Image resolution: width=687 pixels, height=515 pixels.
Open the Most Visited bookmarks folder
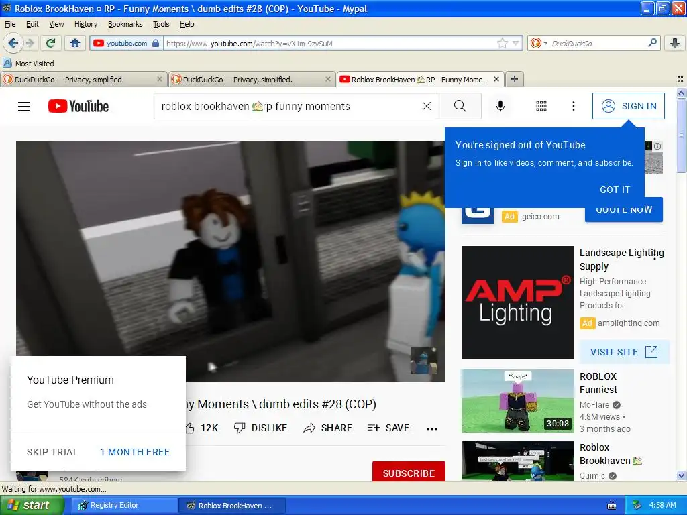(x=28, y=64)
